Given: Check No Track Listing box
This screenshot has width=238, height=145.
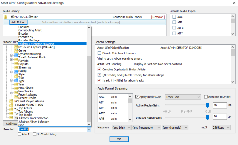Looking at the screenshot, I should coord(34,134).
